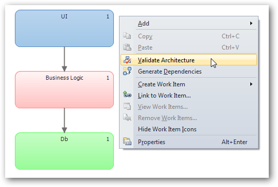Click the Paste clipboard icon
The image size is (278, 187).
127,47
